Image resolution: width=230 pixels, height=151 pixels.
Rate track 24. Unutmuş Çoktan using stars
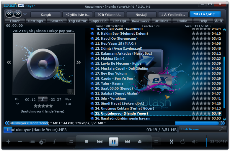[201, 108]
